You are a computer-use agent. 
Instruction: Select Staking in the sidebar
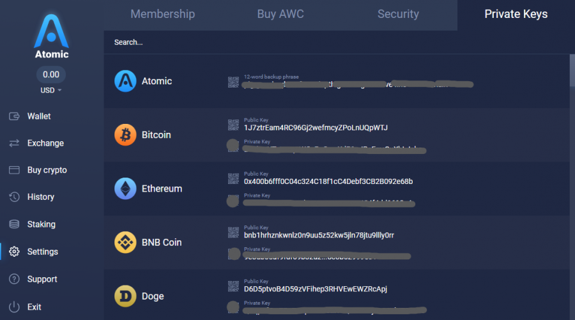tap(41, 224)
